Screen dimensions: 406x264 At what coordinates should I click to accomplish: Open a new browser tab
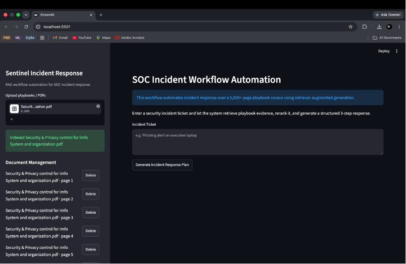pyautogui.click(x=101, y=15)
